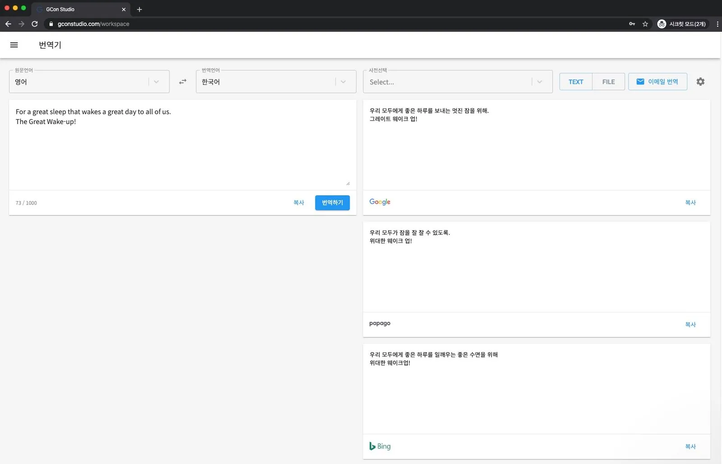
Task: Open translator settings gear
Action: (x=700, y=82)
